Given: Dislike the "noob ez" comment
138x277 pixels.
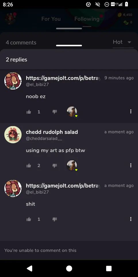Looking at the screenshot, I should [x=55, y=112].
